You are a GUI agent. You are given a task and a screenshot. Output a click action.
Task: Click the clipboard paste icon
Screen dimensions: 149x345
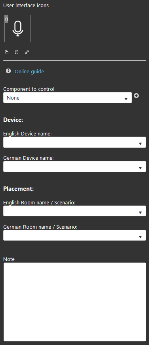click(17, 52)
